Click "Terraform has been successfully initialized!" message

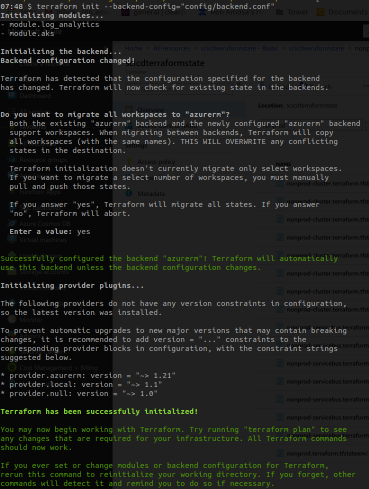[99, 411]
